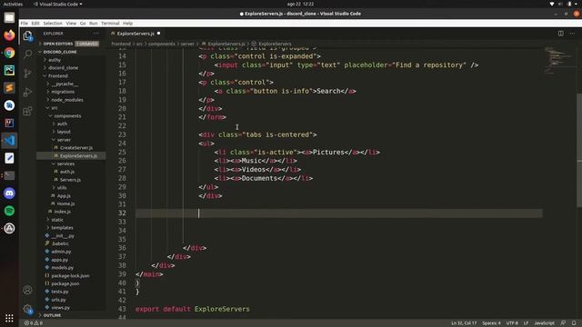This screenshot has width=582, height=327.
Task: Collapse the components folder
Action: pos(67,115)
